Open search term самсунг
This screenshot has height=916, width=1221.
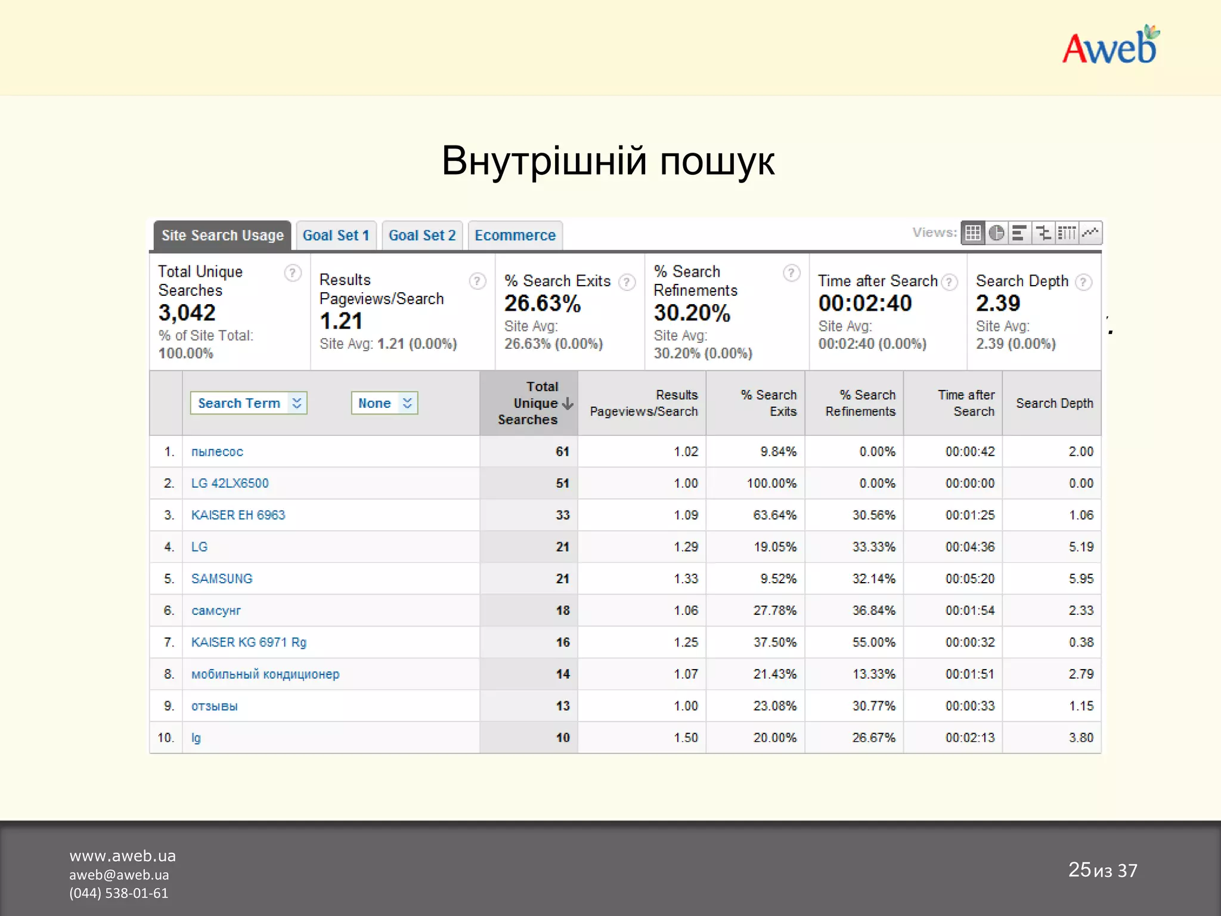click(216, 611)
